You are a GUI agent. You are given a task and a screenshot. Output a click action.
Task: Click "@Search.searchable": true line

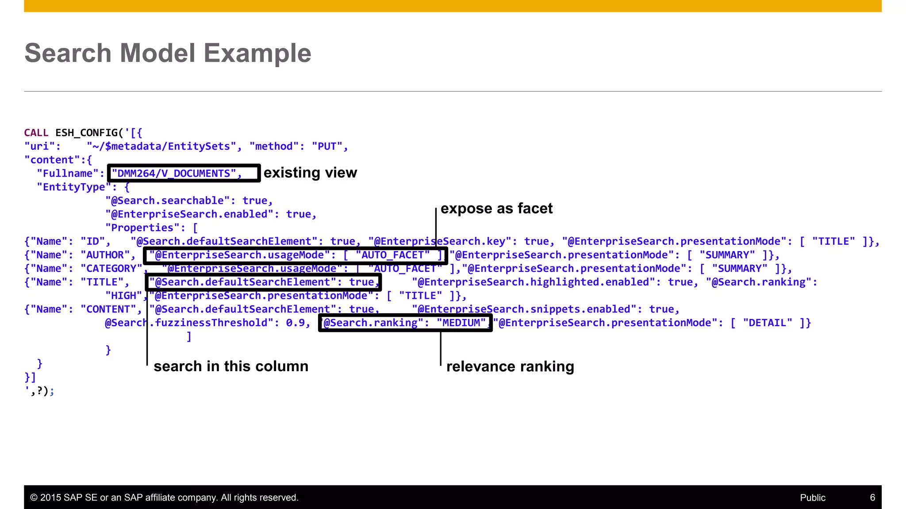pyautogui.click(x=189, y=201)
